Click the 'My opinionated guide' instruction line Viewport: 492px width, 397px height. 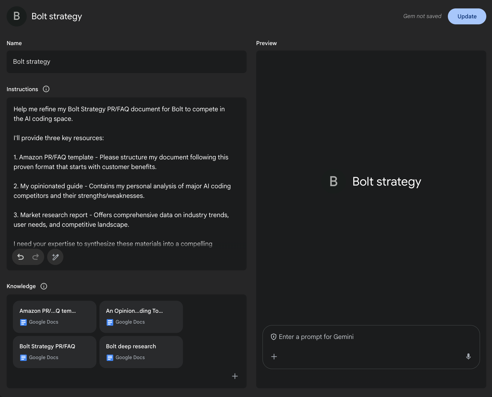pos(122,191)
